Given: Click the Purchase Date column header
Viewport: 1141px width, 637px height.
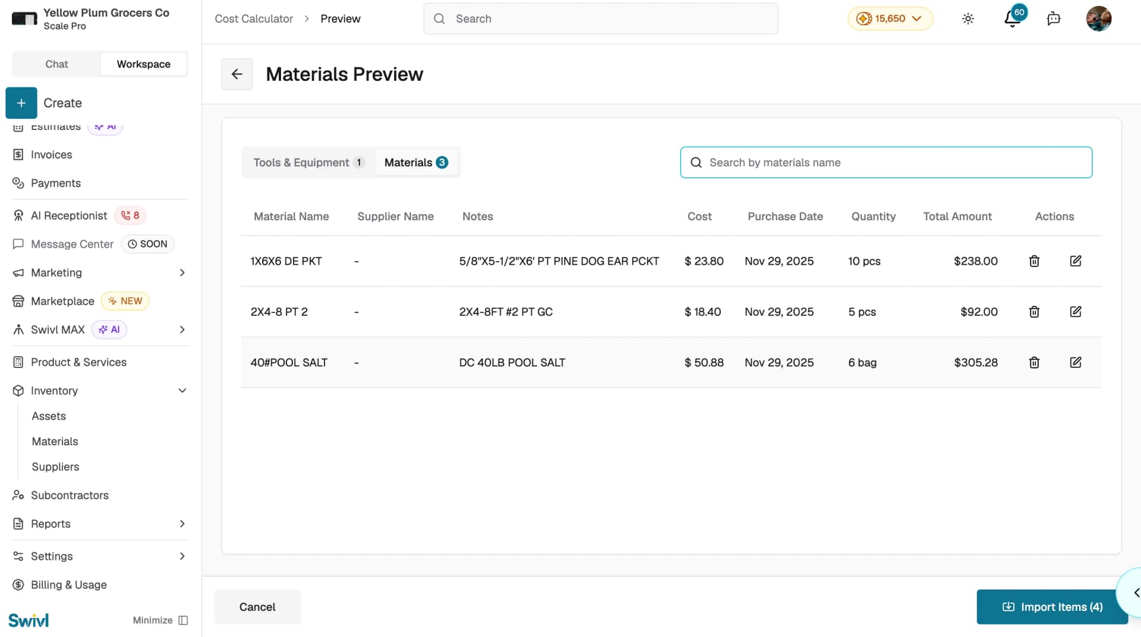Looking at the screenshot, I should click(785, 217).
